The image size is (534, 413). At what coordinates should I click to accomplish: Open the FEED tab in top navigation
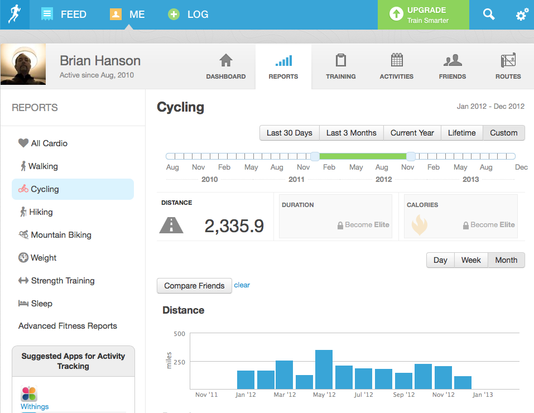[64, 15]
